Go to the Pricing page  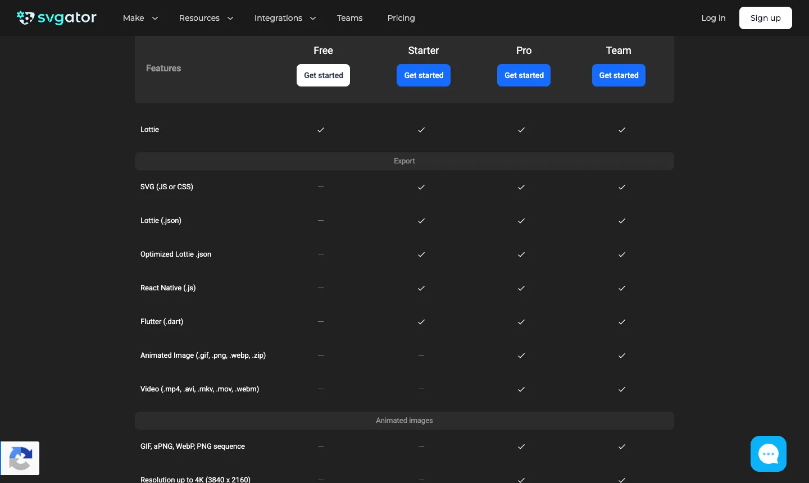(x=401, y=18)
